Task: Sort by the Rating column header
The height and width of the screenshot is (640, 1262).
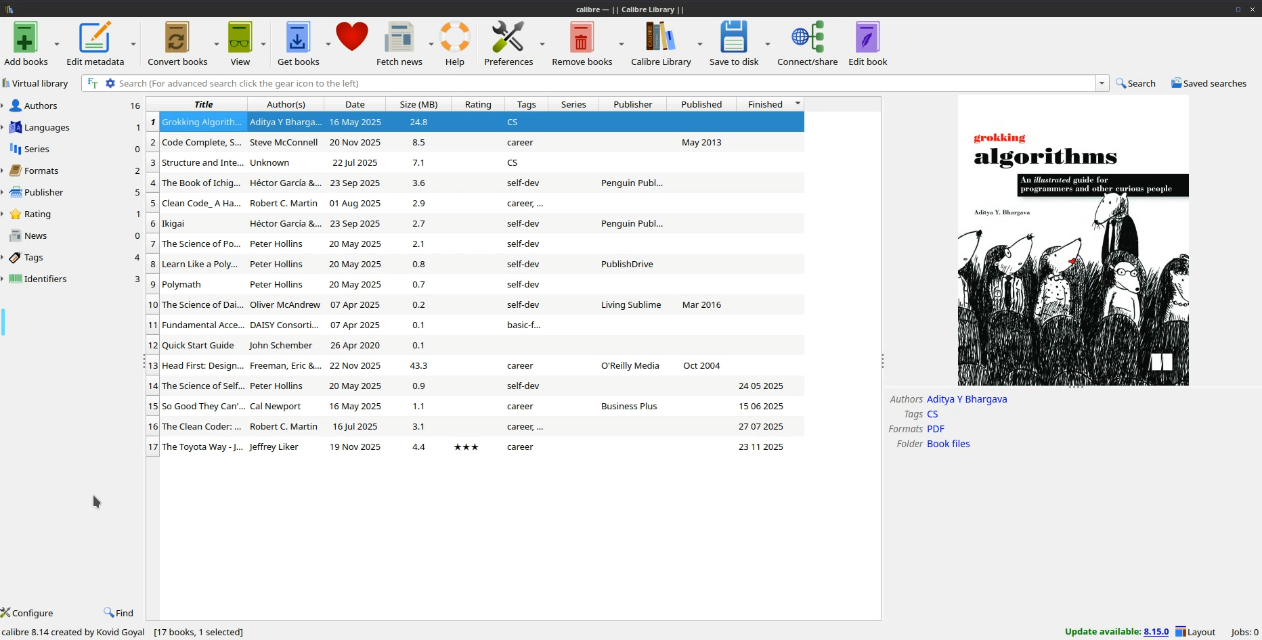Action: (x=478, y=104)
